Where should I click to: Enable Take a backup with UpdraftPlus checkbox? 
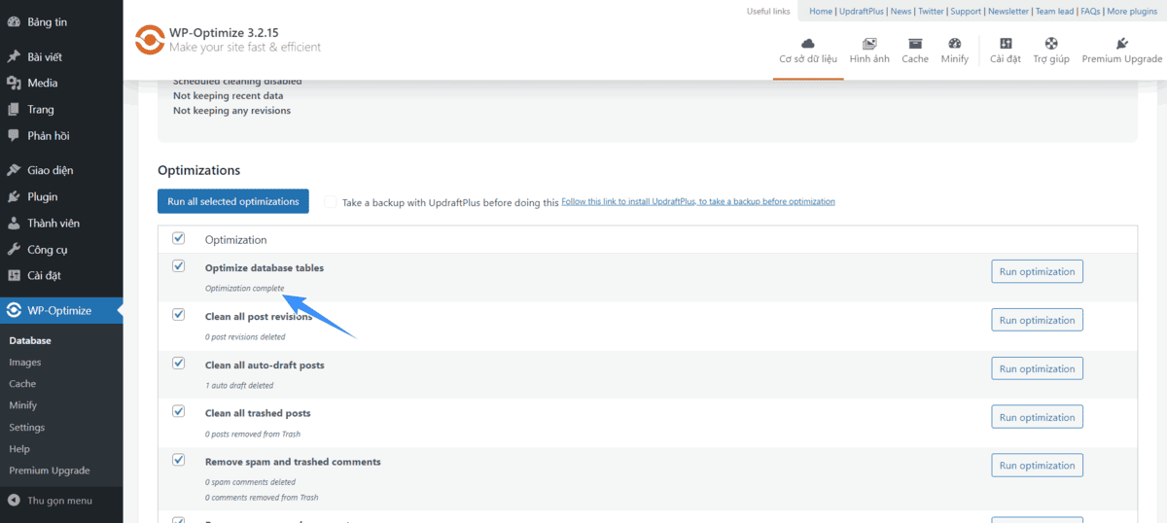tap(331, 202)
